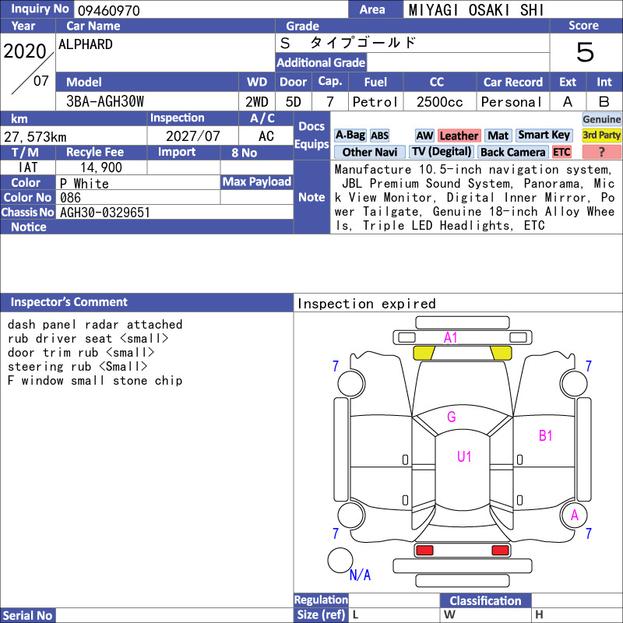623x623 pixels.
Task: Click the ABS equipment badge
Action: pos(379,136)
